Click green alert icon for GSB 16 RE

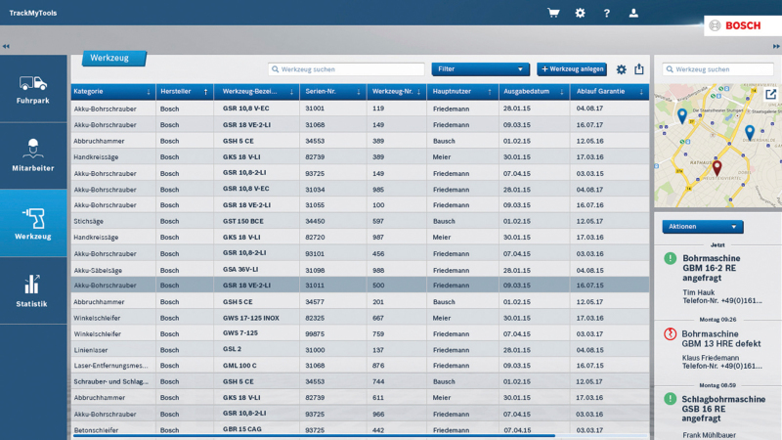click(671, 399)
